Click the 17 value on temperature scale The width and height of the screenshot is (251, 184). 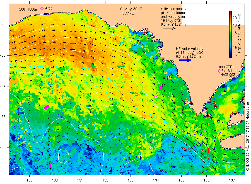tap(235, 40)
